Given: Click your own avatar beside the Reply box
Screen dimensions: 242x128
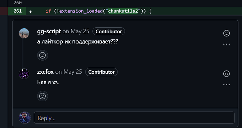Looking at the screenshot, I should [25, 118].
